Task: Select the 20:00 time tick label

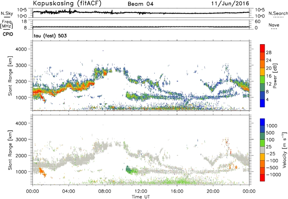Action: coord(213,191)
